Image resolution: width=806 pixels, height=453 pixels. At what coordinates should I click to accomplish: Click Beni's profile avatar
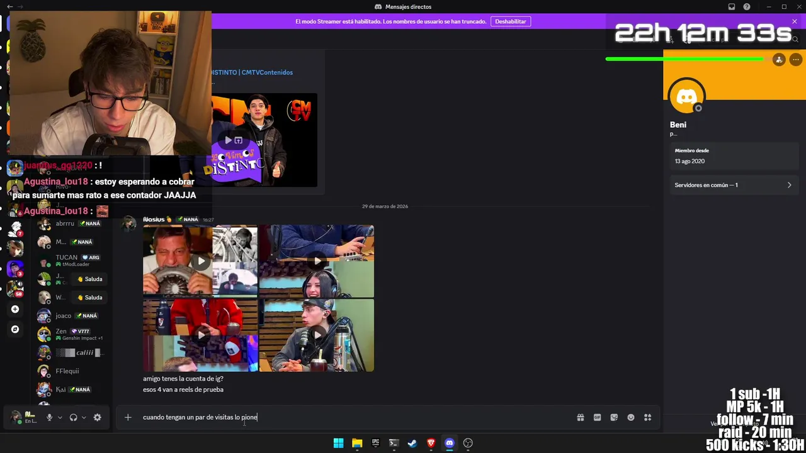click(x=686, y=97)
